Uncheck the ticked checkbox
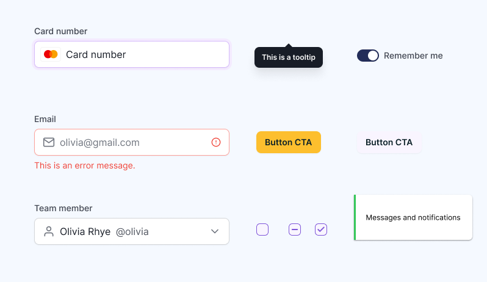The image size is (487, 282). (x=321, y=230)
